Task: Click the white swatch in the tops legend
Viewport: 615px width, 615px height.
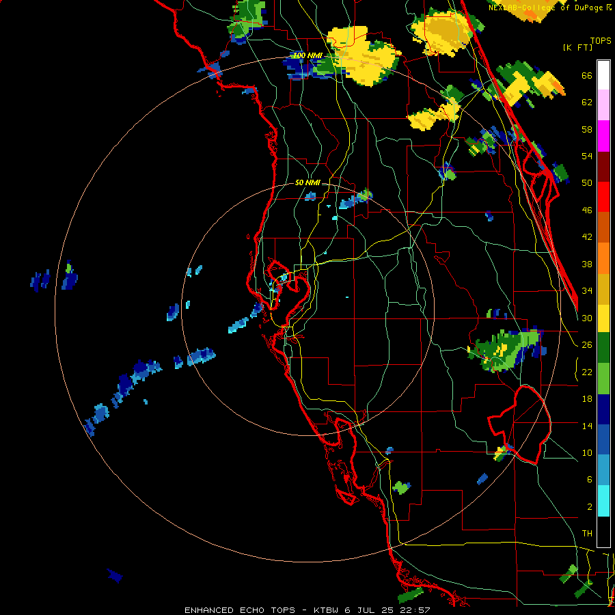Action: (603, 75)
